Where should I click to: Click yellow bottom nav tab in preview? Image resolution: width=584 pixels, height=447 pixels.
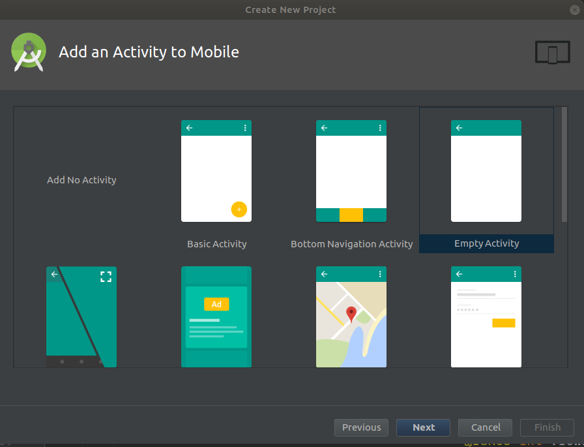pyautogui.click(x=351, y=215)
